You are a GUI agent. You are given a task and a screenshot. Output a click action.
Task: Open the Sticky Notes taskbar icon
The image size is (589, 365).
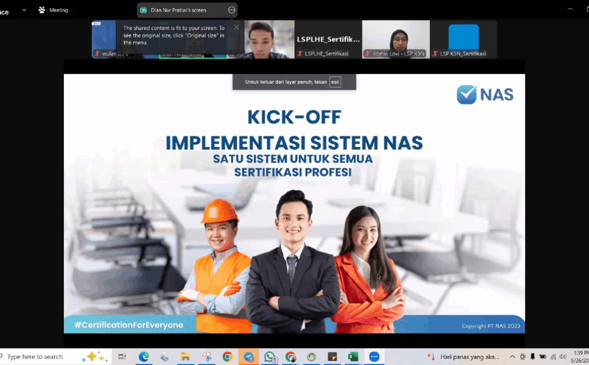pos(332,356)
